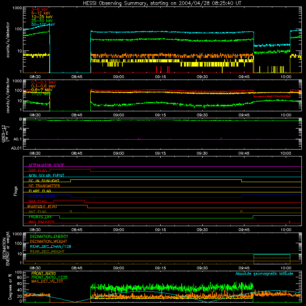The image size is (306, 306).
Task: Click the Flags panel axis label
Action: coord(15,191)
